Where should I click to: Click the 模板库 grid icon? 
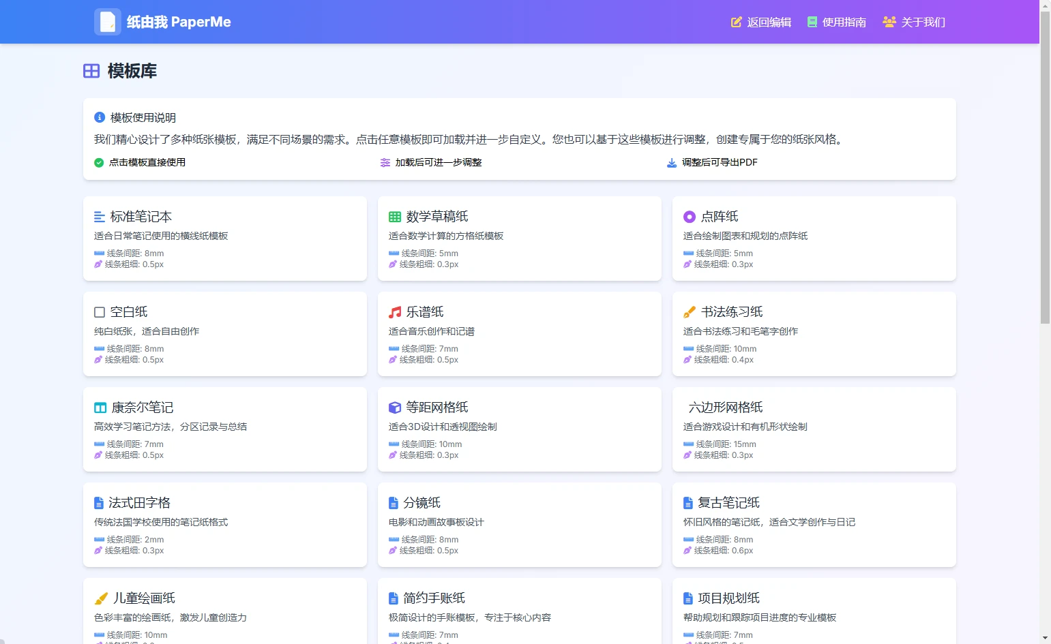tap(91, 71)
